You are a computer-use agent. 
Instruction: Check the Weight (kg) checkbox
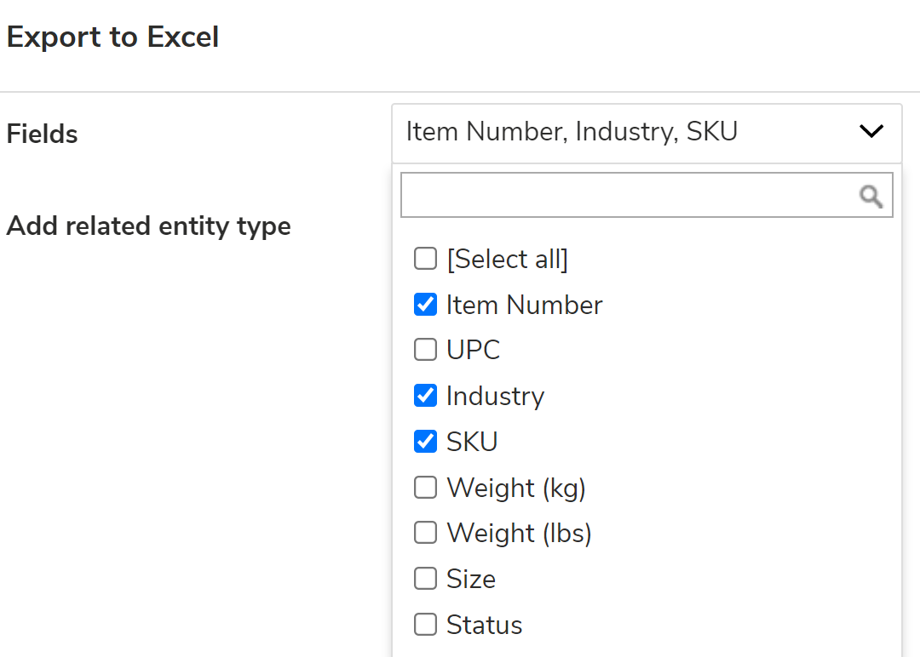pos(425,487)
